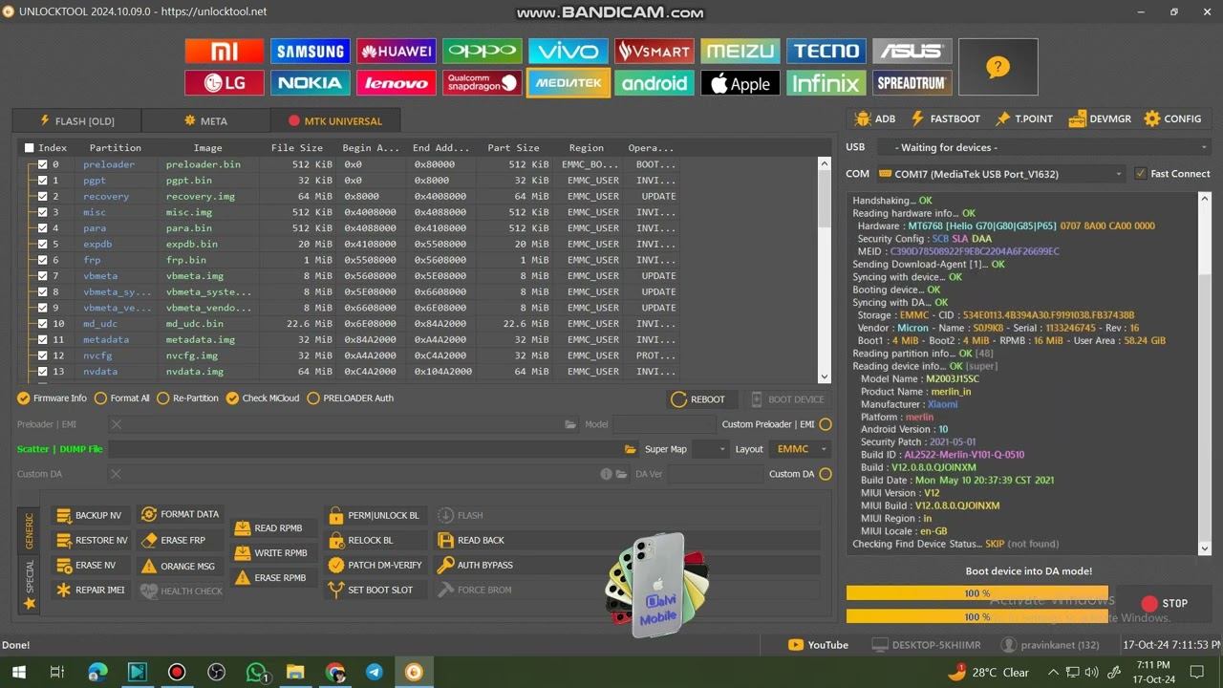Image resolution: width=1223 pixels, height=688 pixels.
Task: Choose the Tecno brand logo
Action: (x=826, y=52)
